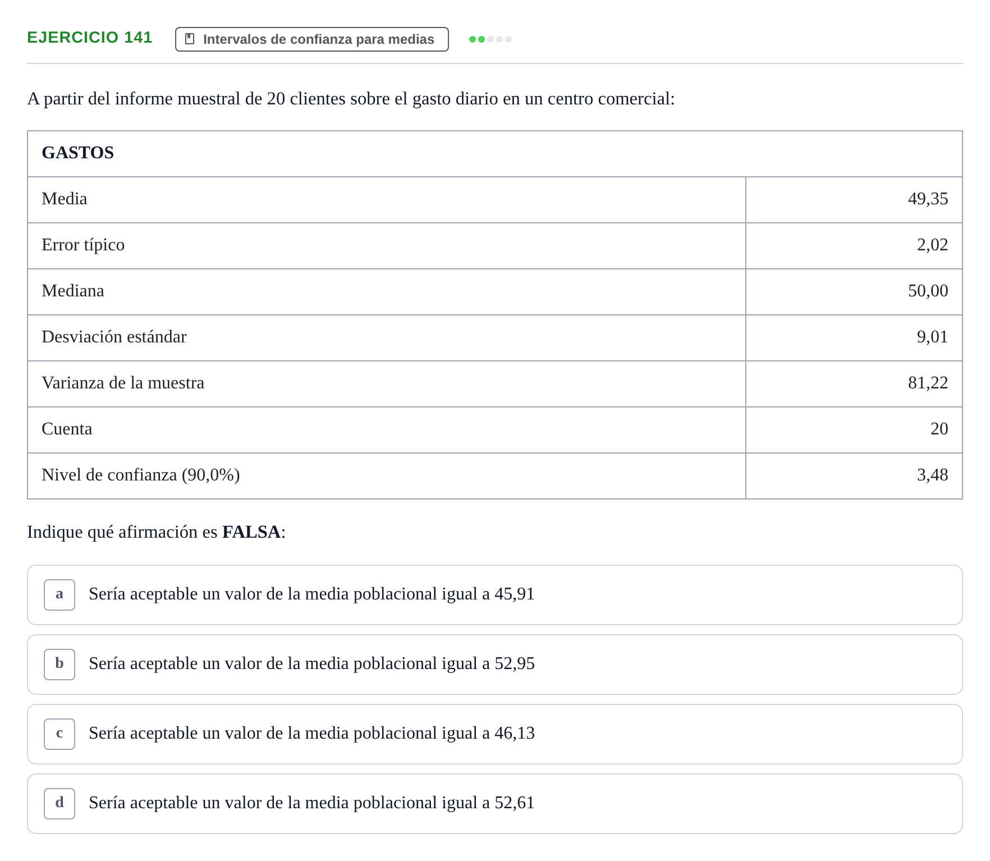Click the value 49,35
The width and height of the screenshot is (990, 861).
click(928, 199)
